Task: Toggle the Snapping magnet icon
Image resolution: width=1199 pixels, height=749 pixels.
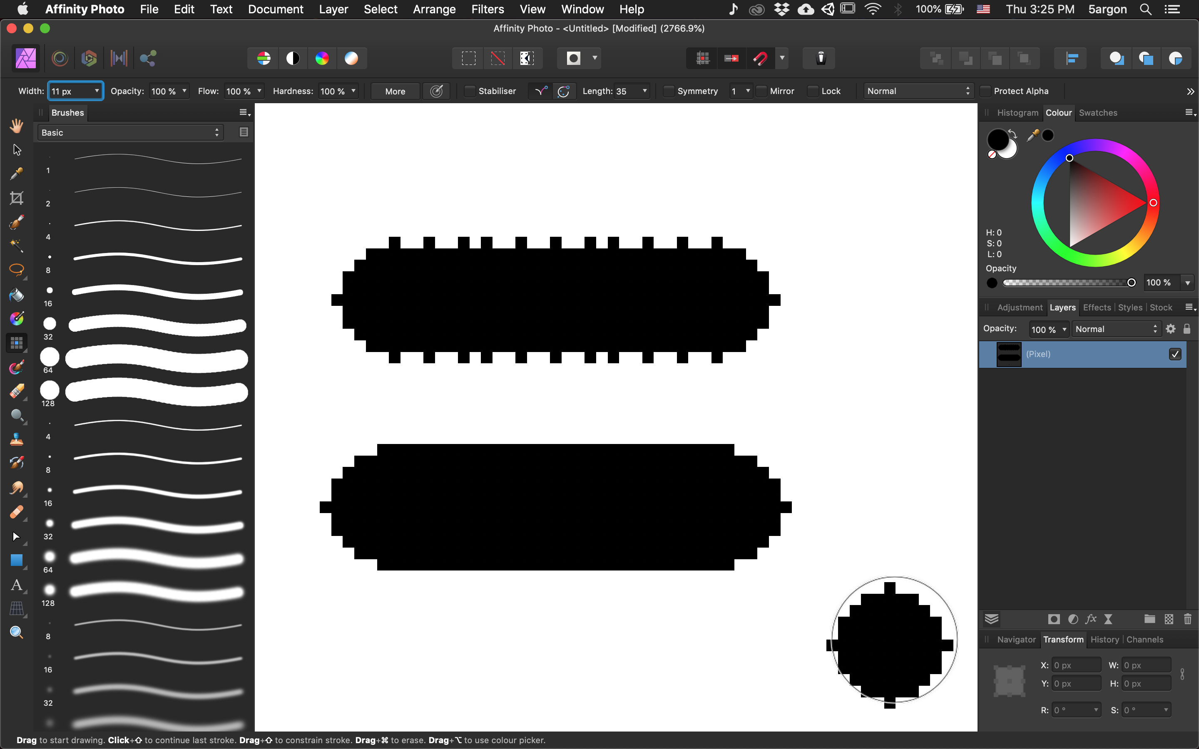Action: click(760, 58)
